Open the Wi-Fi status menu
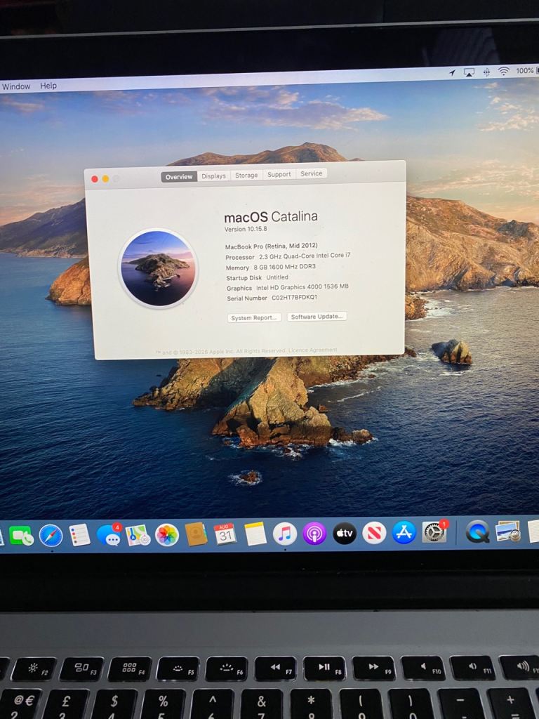Viewport: 539px width, 719px height. 504,71
